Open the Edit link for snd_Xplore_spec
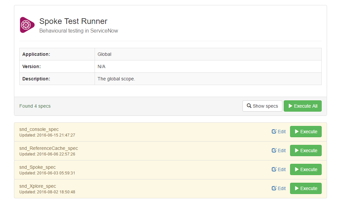Screen dimensions: 341x203 point(282,188)
